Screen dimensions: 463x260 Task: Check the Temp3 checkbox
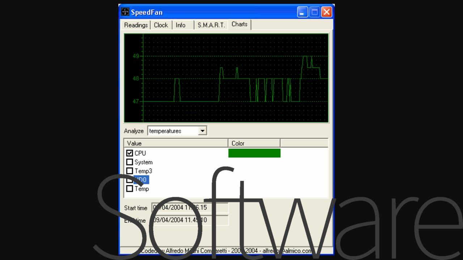click(129, 171)
